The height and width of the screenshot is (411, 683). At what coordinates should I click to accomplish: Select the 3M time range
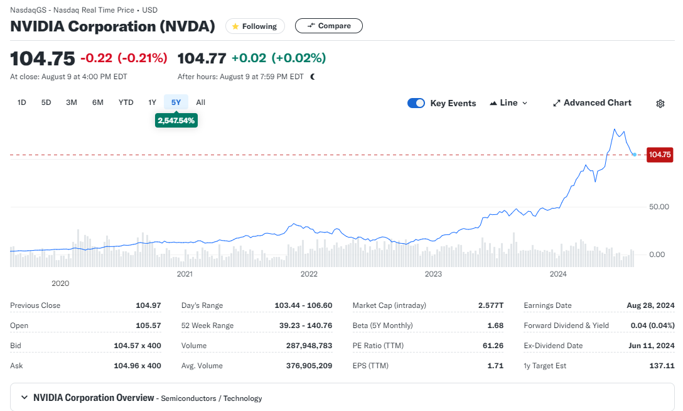point(72,102)
